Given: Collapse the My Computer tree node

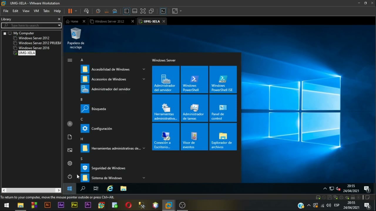Looking at the screenshot, I should click(5, 33).
